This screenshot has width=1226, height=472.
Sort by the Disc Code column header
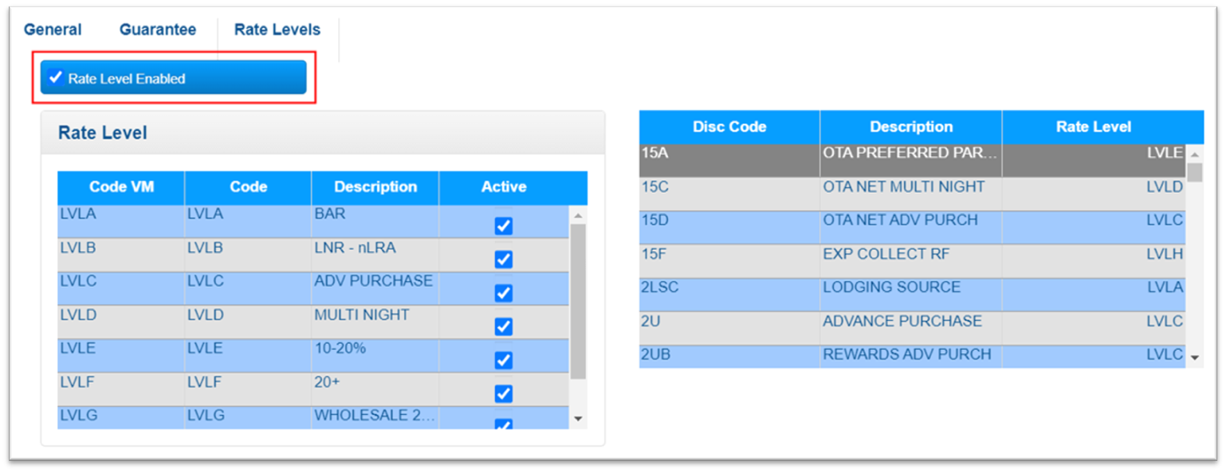[x=729, y=127]
